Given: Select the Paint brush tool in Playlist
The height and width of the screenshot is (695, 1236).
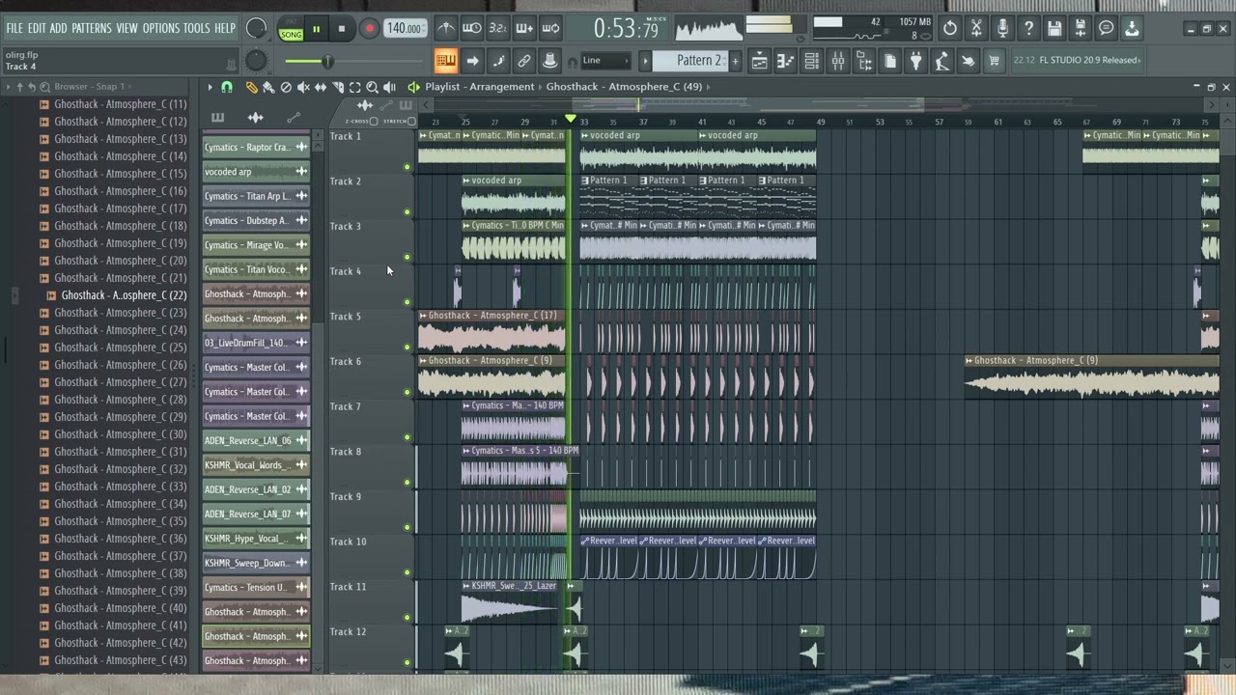Looking at the screenshot, I should point(268,87).
